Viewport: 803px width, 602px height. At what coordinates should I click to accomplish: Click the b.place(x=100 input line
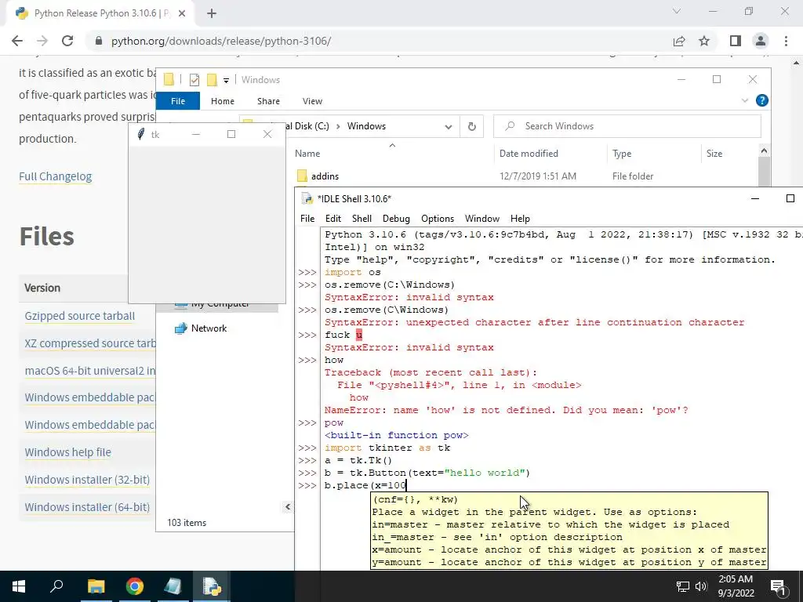(x=365, y=485)
